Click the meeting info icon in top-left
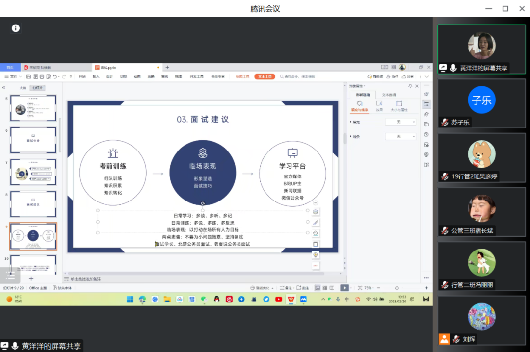The height and width of the screenshot is (352, 530). pos(16,28)
